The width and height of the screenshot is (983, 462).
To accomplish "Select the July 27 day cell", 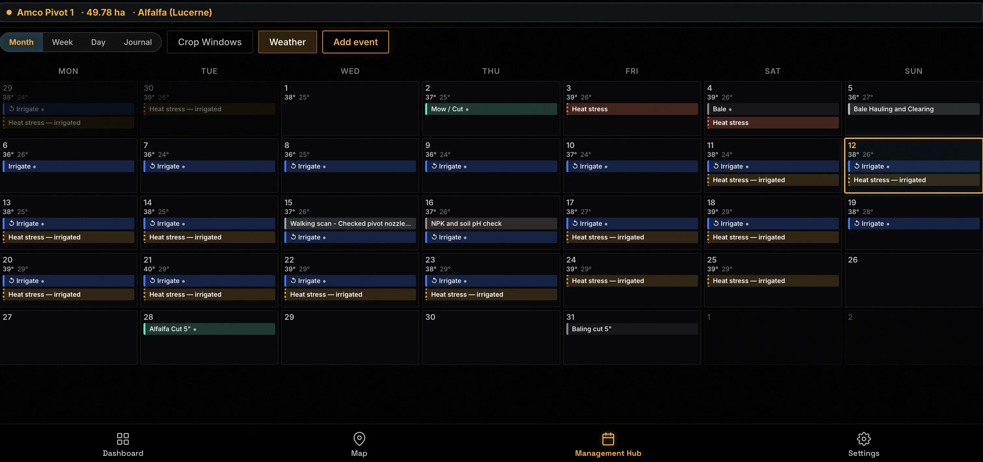I will pos(68,337).
